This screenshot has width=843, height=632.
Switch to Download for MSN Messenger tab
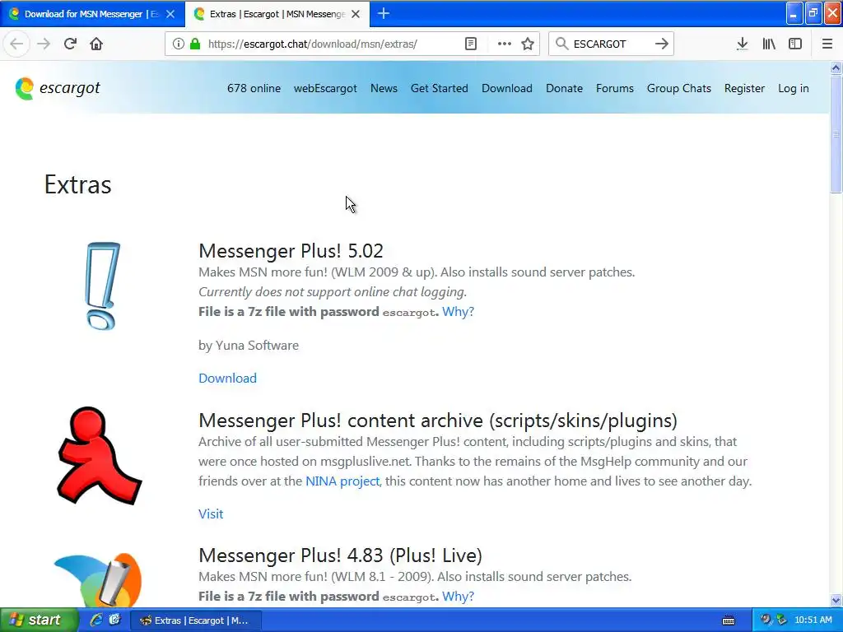click(x=92, y=14)
